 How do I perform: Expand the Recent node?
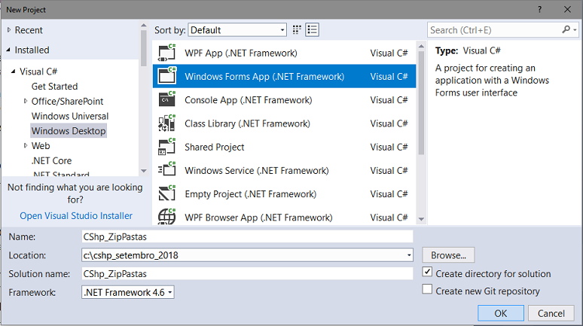click(x=9, y=29)
